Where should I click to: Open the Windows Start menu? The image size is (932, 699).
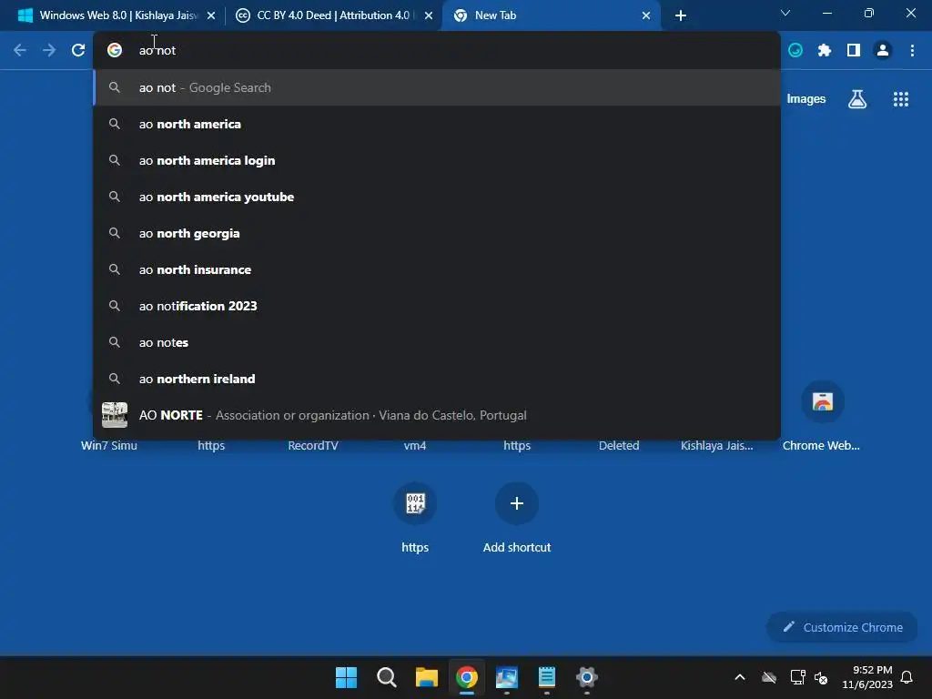coord(346,677)
